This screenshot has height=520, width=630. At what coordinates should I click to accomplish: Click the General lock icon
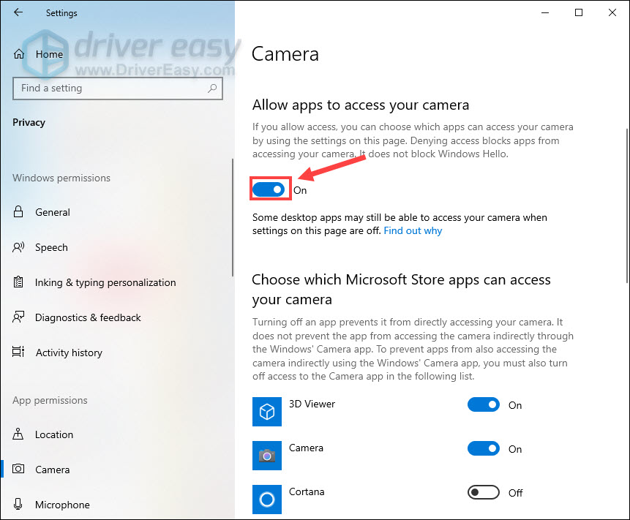pos(19,212)
